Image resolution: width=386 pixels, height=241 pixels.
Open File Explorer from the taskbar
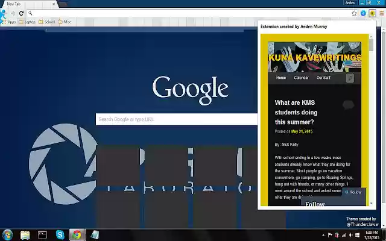point(25,235)
